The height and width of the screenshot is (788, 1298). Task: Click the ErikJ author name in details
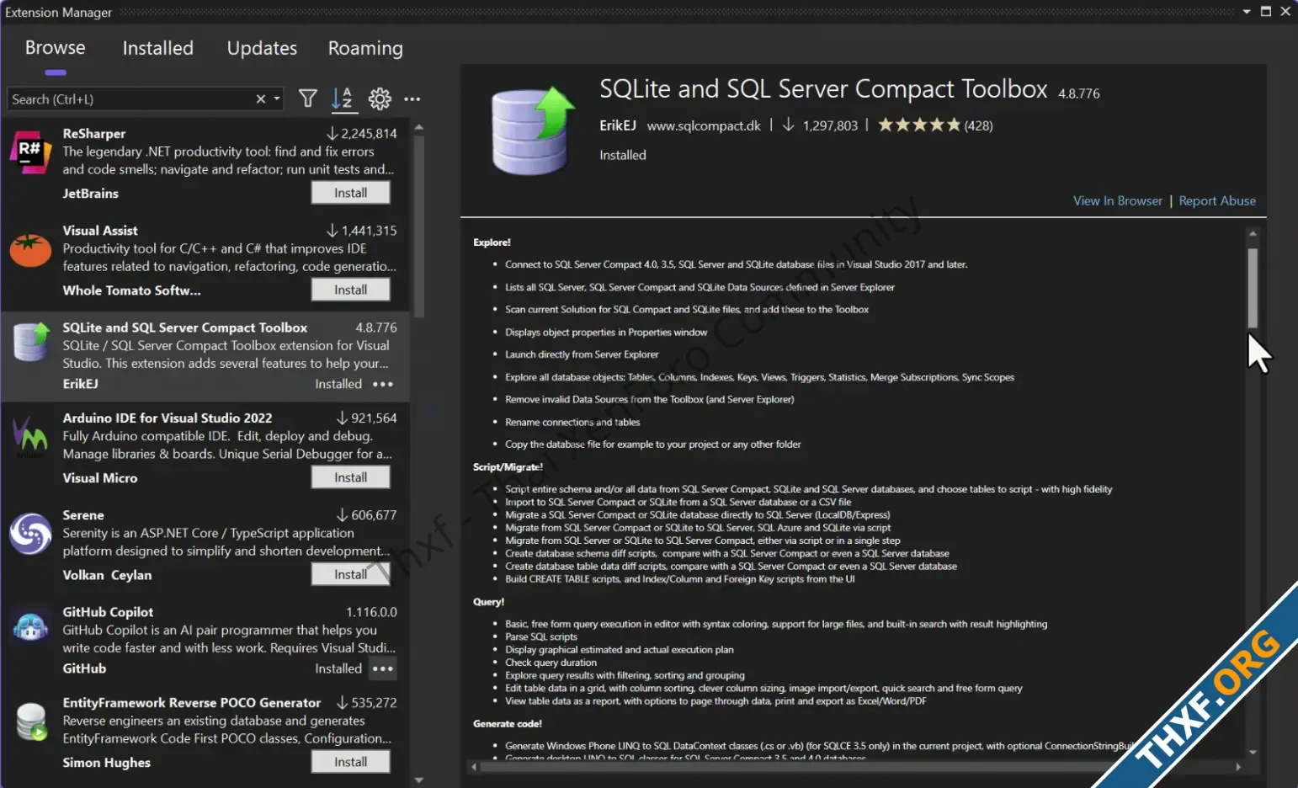tap(618, 125)
